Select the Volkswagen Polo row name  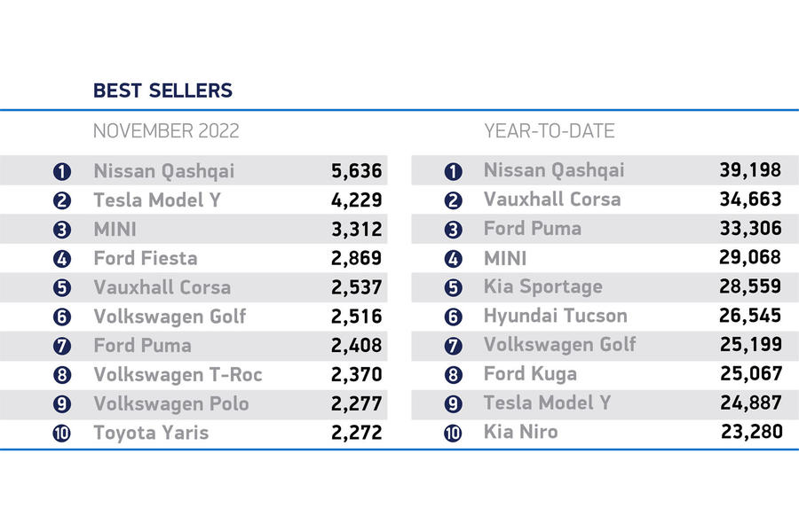171,403
